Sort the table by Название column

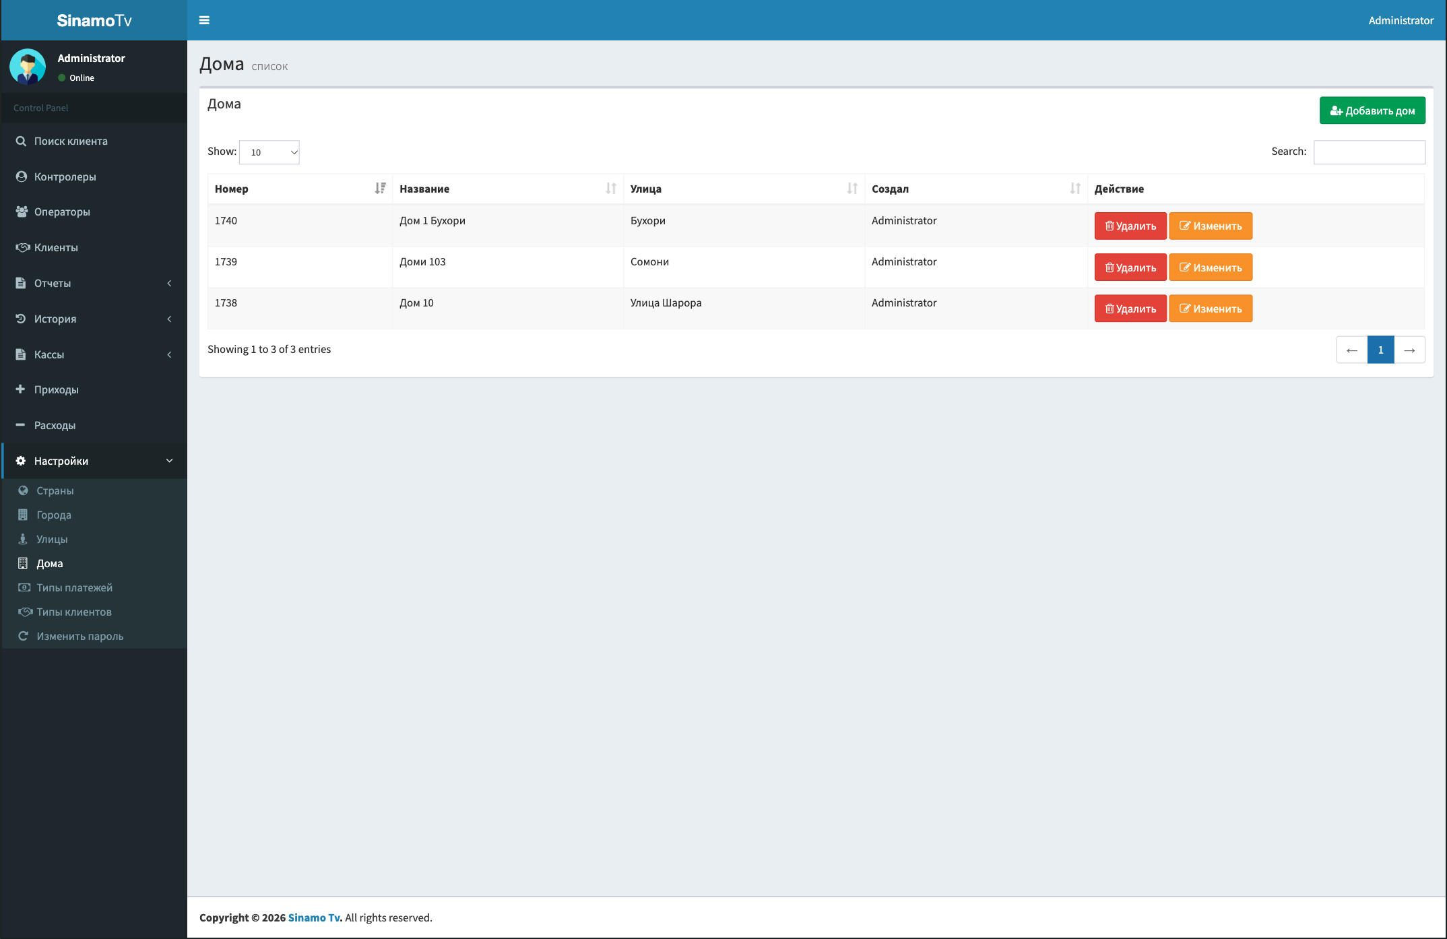point(508,189)
